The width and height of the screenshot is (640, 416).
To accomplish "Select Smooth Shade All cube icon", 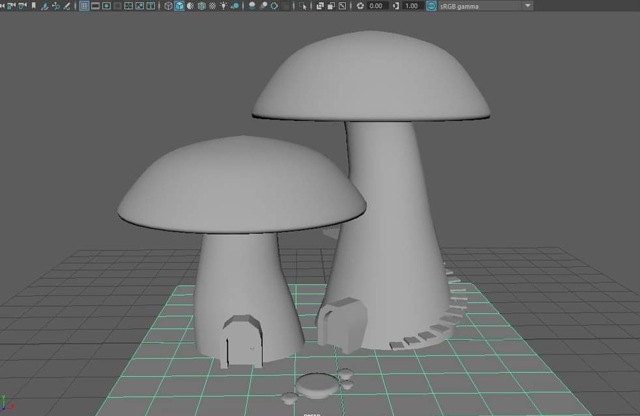I will pos(179,6).
